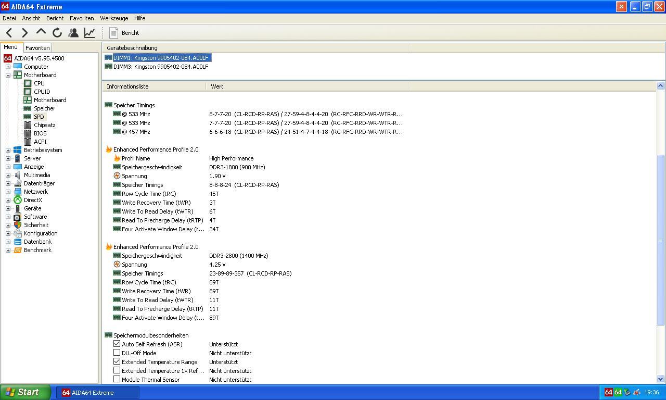Click the scroll down arrow of info list
The width and height of the screenshot is (666, 400).
[x=661, y=379]
